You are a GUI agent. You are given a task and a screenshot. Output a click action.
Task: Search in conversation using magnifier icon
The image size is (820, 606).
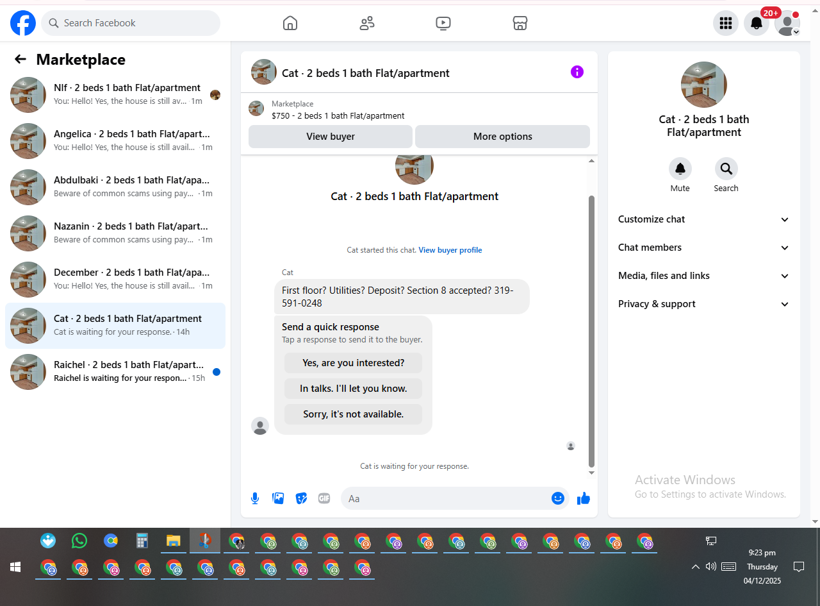pyautogui.click(x=726, y=169)
